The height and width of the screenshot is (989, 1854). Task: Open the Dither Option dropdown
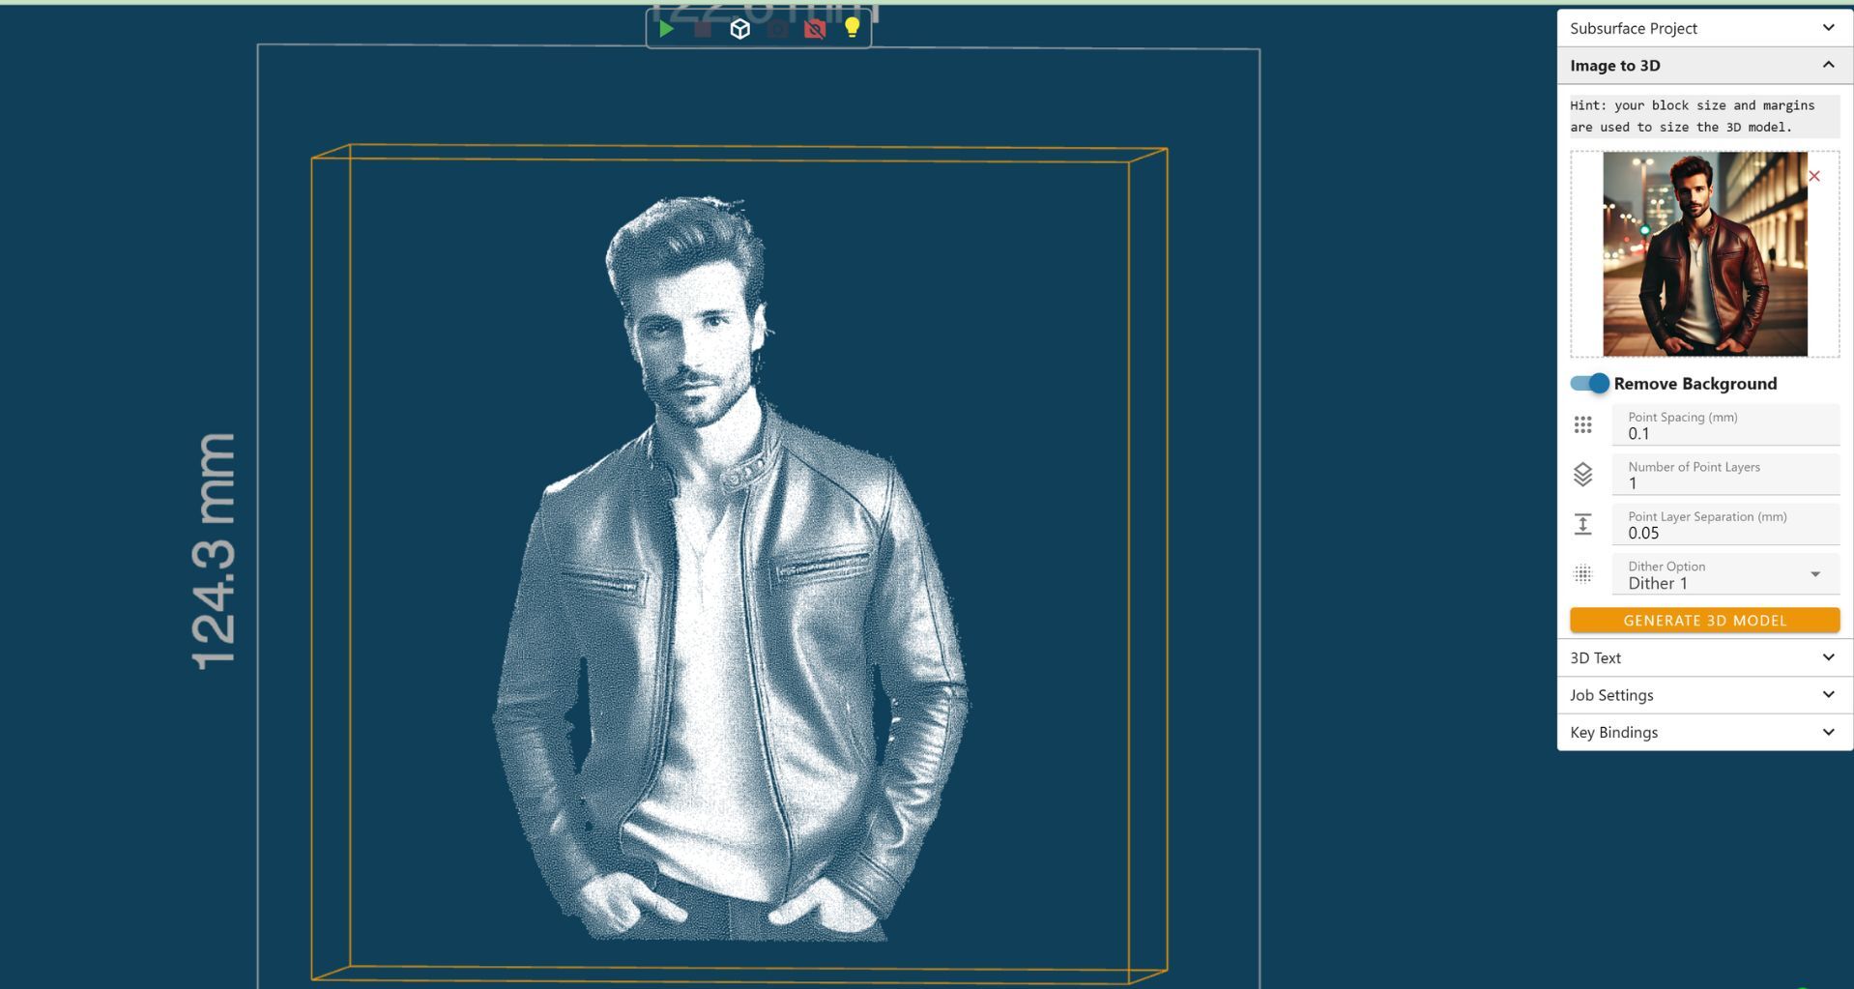1724,575
